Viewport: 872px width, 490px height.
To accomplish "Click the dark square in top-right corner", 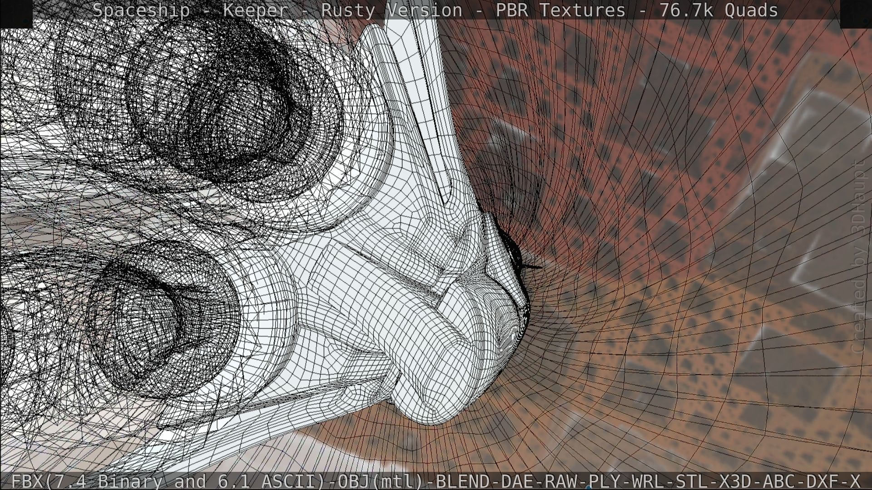I will 856,14.
